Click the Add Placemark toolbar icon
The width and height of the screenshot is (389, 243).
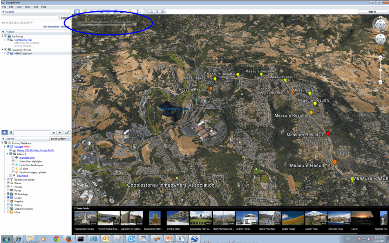(x=85, y=11)
